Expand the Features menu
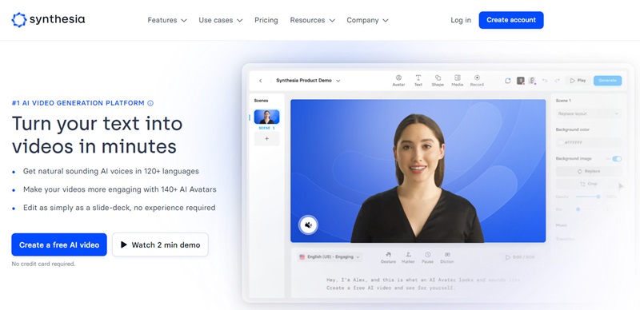The width and height of the screenshot is (640, 310). click(x=167, y=20)
